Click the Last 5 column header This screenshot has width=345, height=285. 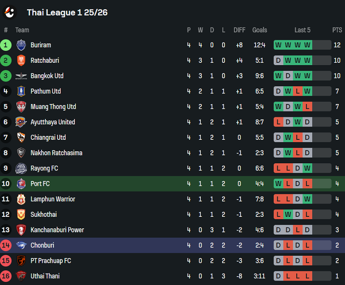coord(303,30)
